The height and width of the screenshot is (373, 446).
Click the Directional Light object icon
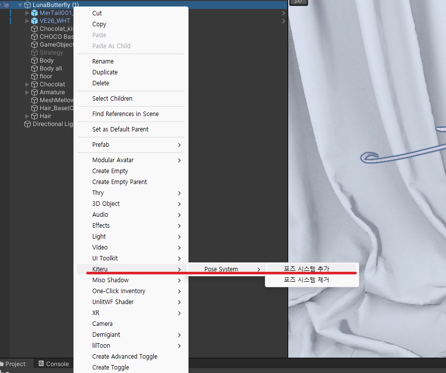click(x=27, y=124)
